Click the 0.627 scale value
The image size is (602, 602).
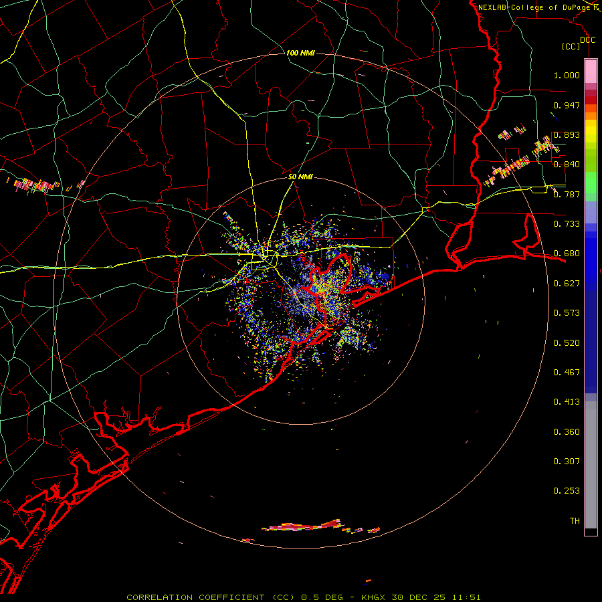(567, 284)
